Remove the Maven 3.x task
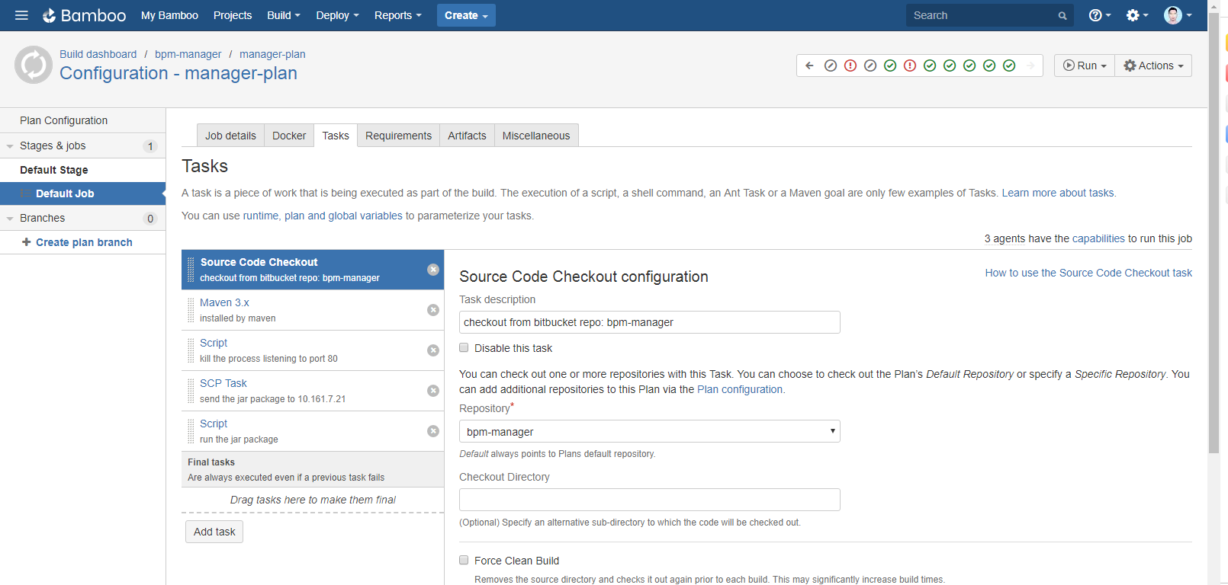 click(433, 310)
